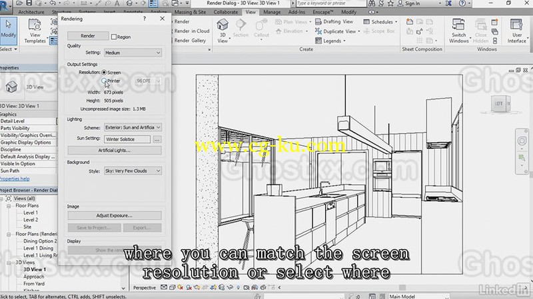Select Level 2 floor plan in browser
Viewport: 533px width, 299px height.
coord(31,220)
